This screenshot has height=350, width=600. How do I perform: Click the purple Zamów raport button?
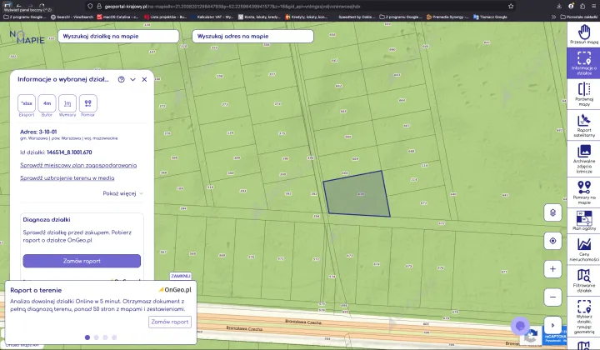coord(82,261)
